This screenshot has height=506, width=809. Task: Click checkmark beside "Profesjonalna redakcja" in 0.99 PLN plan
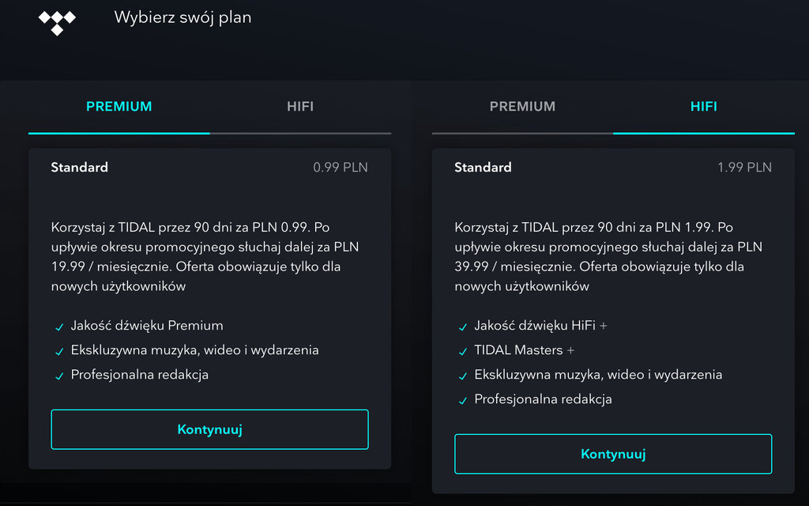click(x=59, y=376)
